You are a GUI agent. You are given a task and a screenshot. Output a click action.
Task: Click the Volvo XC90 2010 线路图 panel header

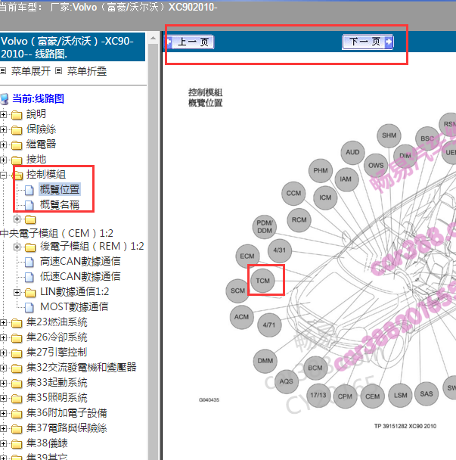click(x=73, y=47)
